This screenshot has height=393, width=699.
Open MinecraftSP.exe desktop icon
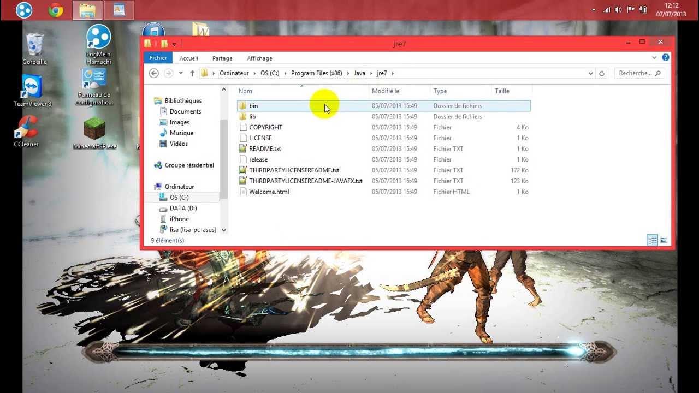tap(94, 134)
